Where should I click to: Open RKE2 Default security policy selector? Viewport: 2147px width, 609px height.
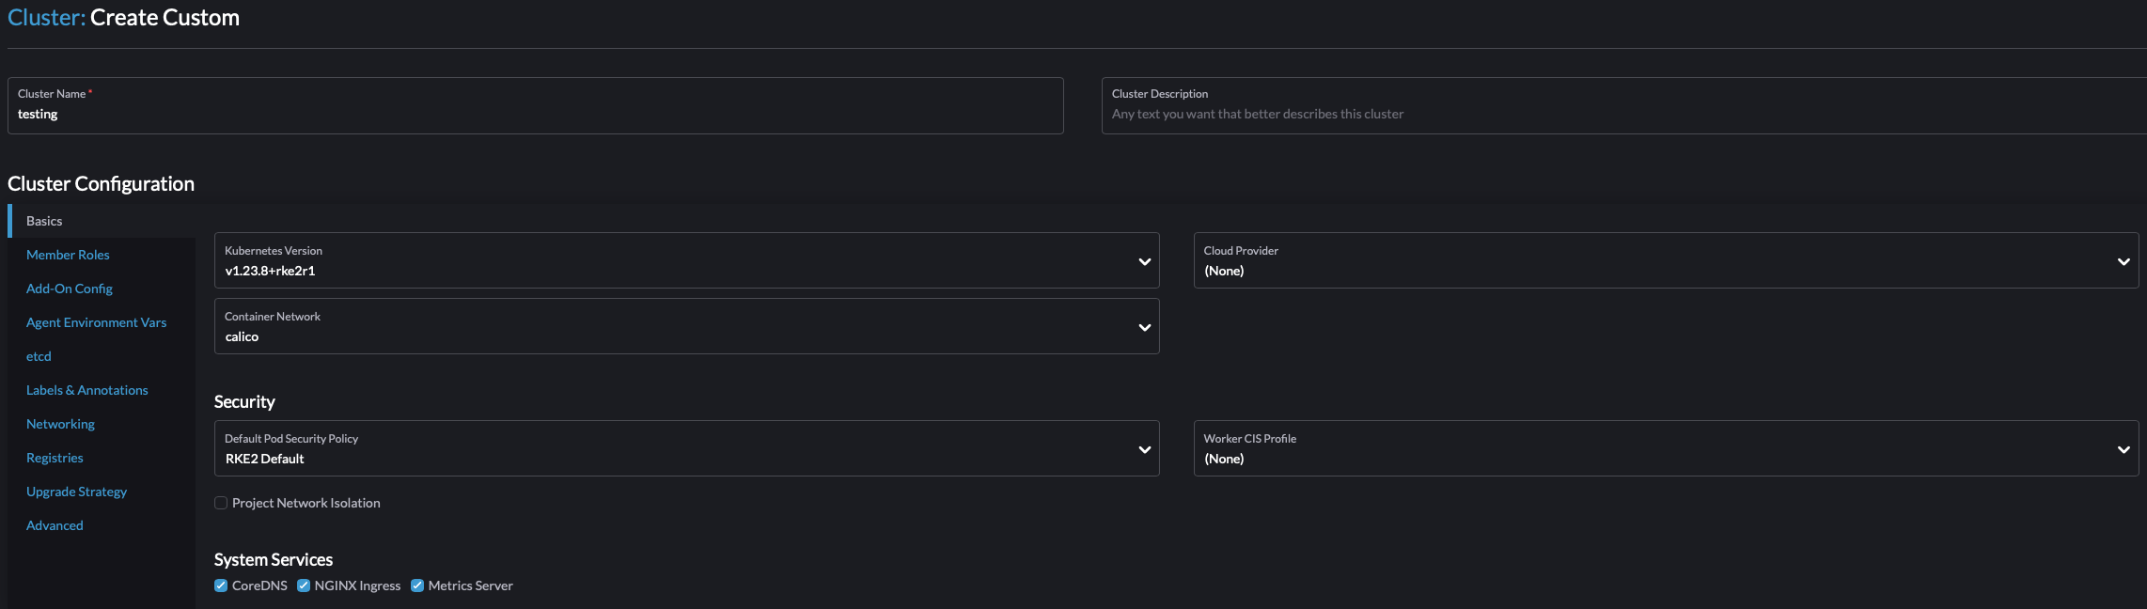686,448
